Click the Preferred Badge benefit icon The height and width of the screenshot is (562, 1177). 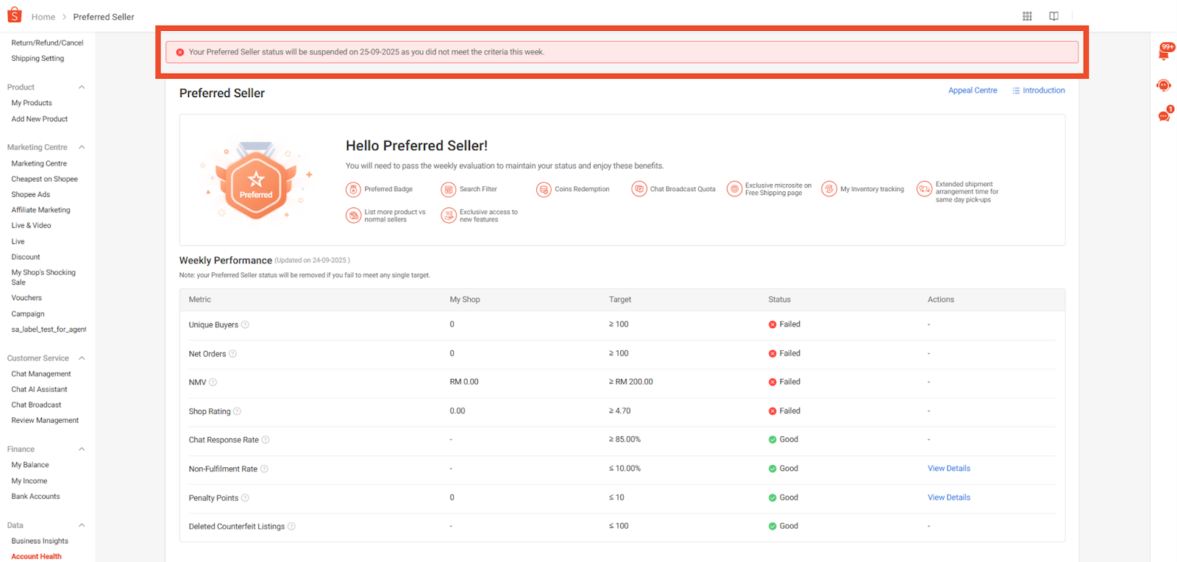353,190
